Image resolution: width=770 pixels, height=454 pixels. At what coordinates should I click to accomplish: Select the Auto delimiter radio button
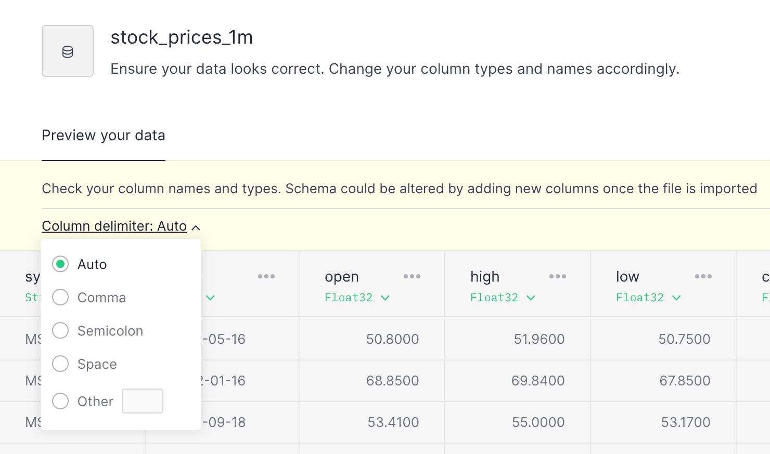pos(60,264)
